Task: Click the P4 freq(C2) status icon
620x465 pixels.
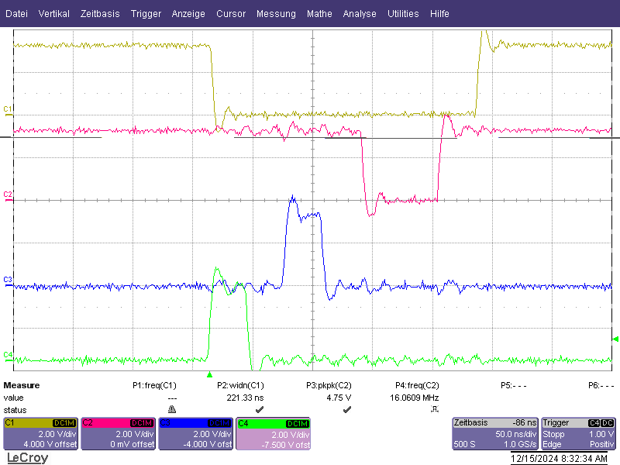Action: (435, 409)
